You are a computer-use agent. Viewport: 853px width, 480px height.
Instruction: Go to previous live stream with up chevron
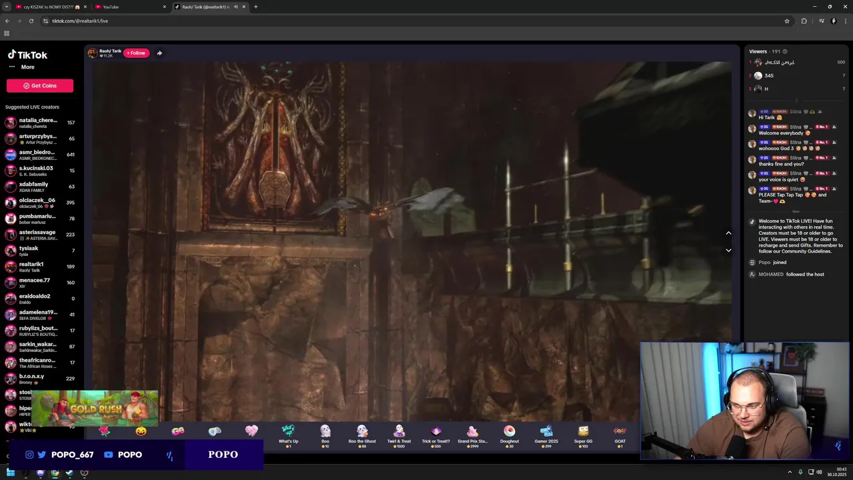tap(728, 233)
